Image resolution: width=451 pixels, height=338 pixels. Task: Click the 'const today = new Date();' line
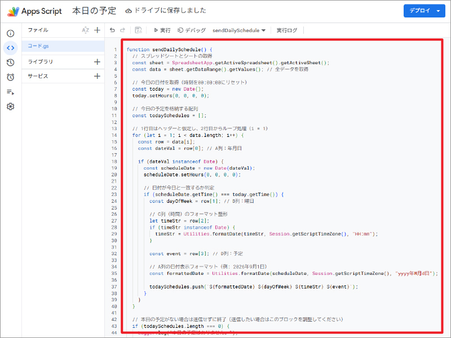168,89
